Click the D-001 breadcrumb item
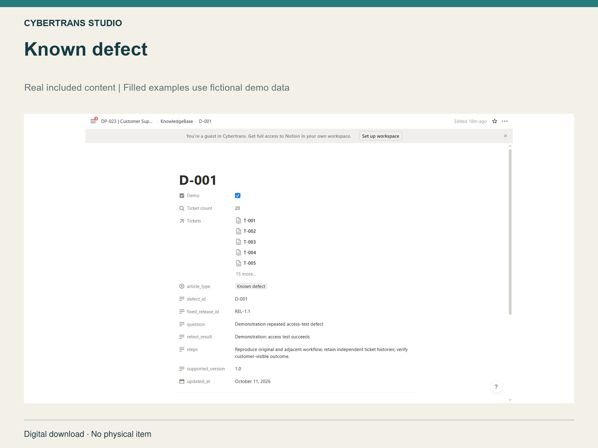 (205, 121)
